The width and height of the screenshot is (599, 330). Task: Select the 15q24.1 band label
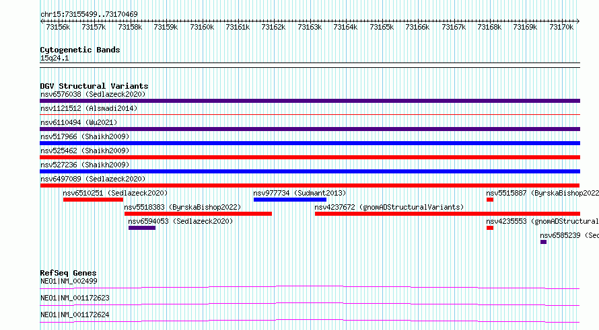55,58
